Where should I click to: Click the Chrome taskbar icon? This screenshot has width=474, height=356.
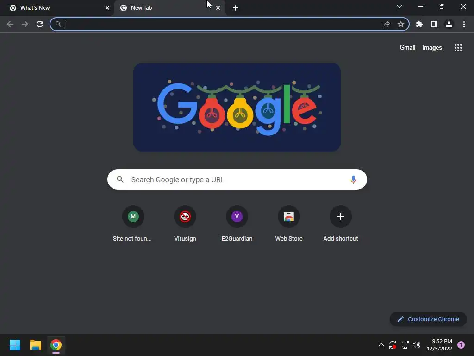[56, 345]
